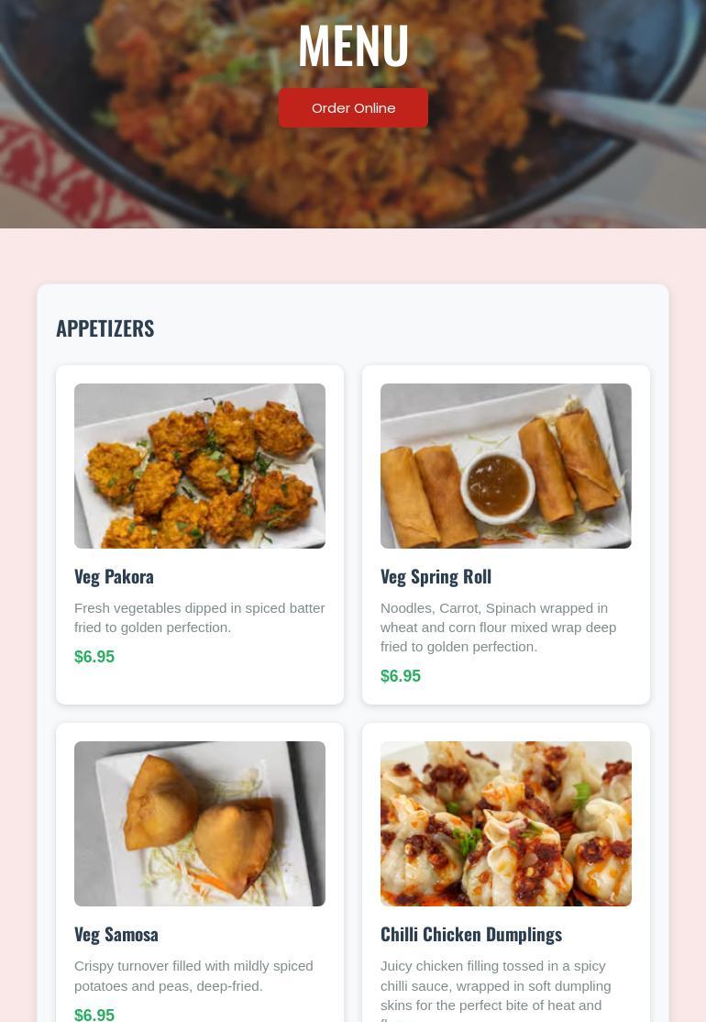Click the Veg Pakora description text
Image resolution: width=706 pixels, height=1022 pixels.
(199, 618)
